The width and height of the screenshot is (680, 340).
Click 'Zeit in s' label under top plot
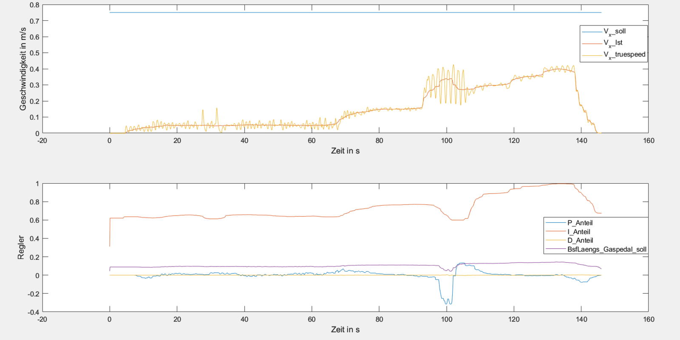click(345, 151)
